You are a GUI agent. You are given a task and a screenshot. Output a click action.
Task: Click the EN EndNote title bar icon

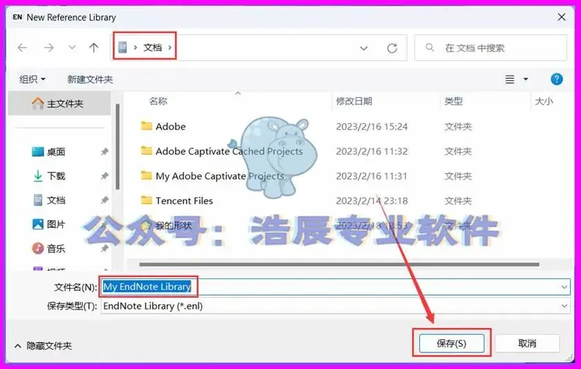17,17
